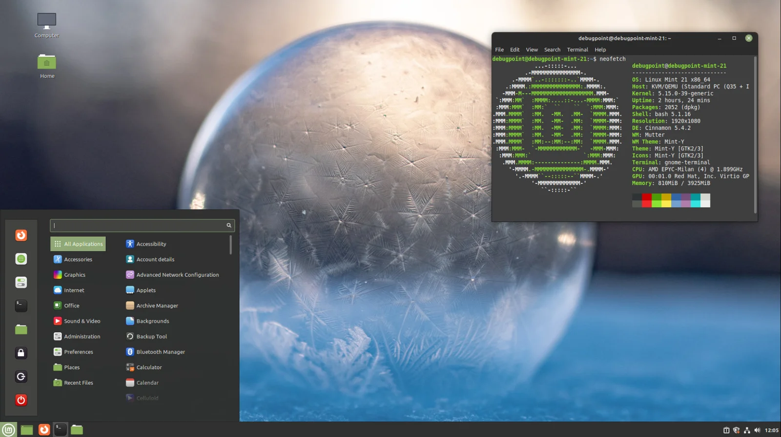Open the terminal View menu
781x437 pixels.
pyautogui.click(x=532, y=50)
